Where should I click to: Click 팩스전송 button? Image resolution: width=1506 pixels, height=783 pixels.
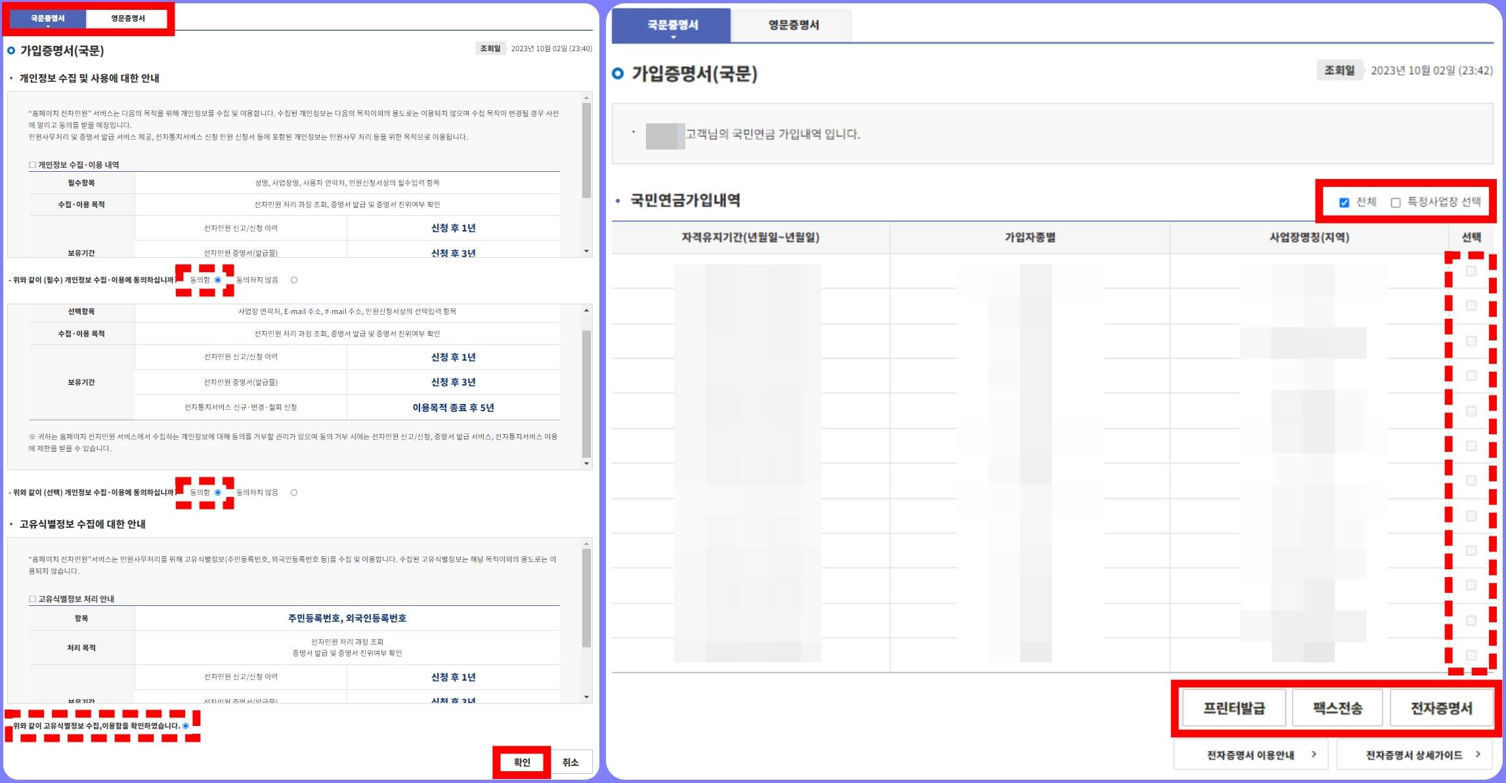tap(1337, 708)
